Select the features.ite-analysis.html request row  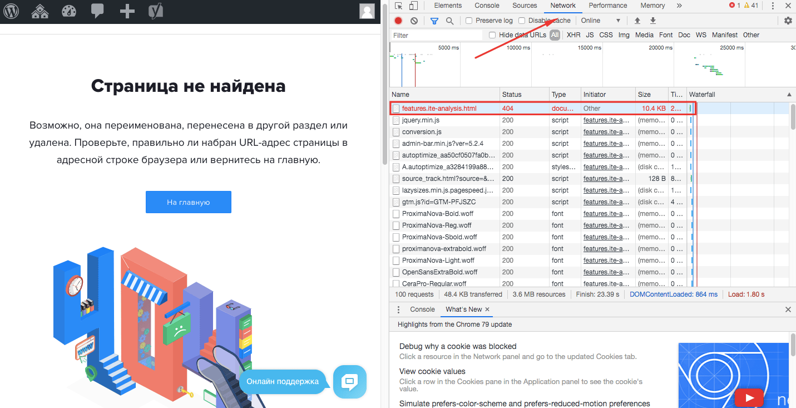point(439,109)
